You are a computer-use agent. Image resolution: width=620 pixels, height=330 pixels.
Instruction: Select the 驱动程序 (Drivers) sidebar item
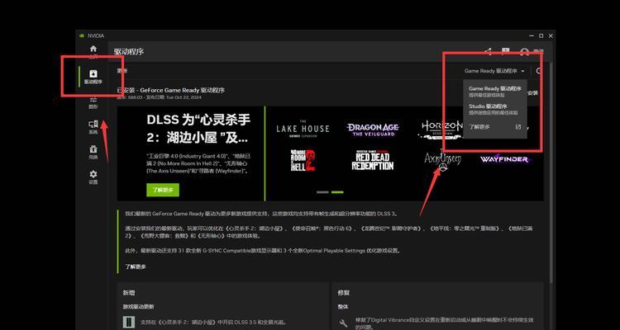[93, 77]
